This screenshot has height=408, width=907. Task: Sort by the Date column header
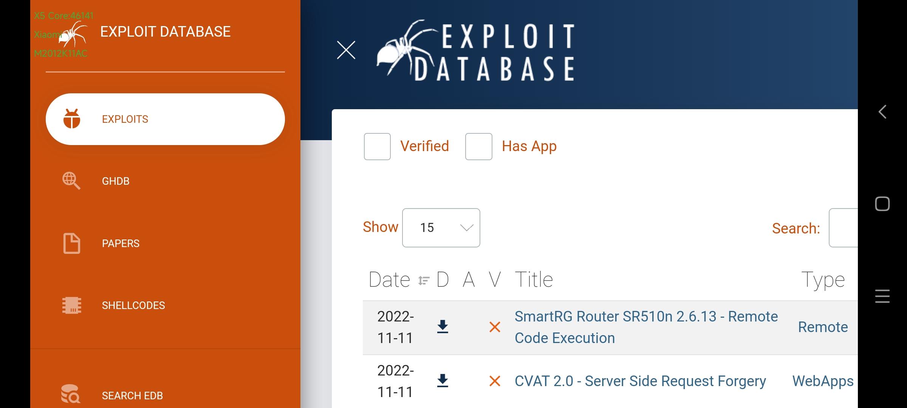(399, 280)
